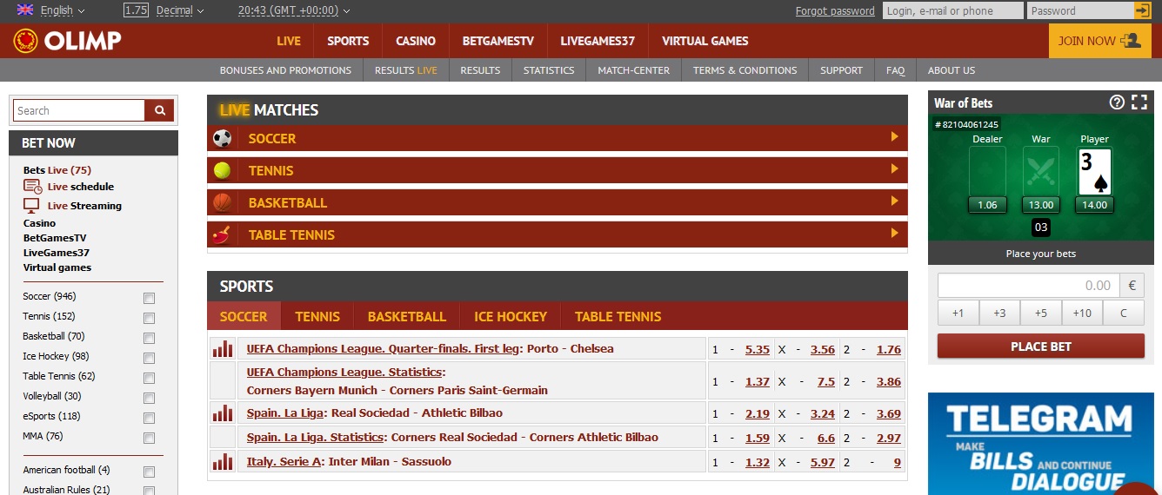Select the Player spade card
The width and height of the screenshot is (1162, 495).
[1095, 172]
